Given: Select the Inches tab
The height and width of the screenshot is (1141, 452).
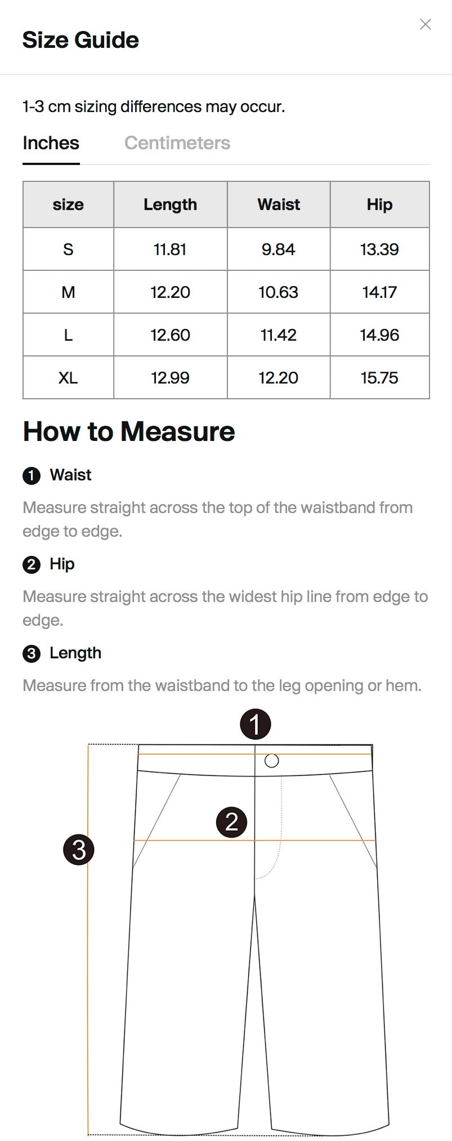Looking at the screenshot, I should coord(51,143).
